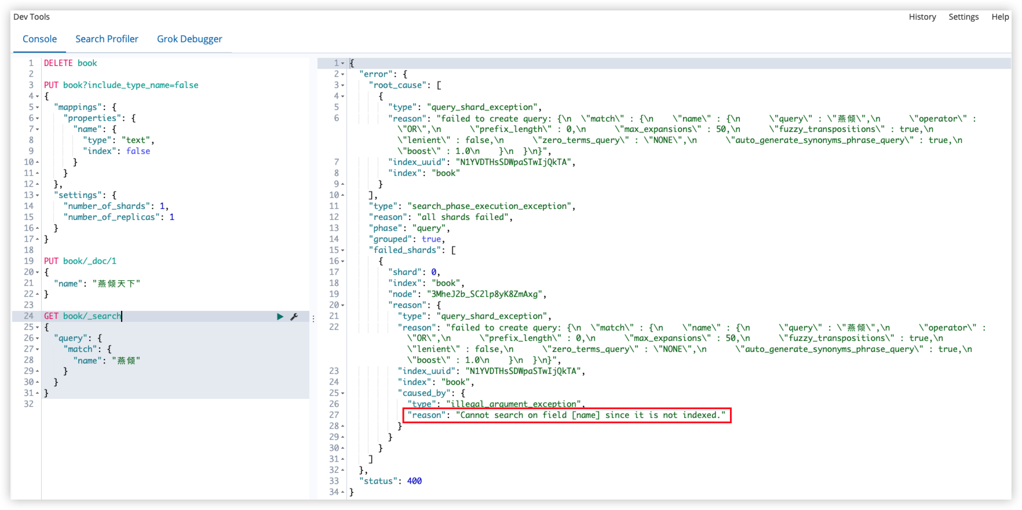Open the History panel
Image resolution: width=1022 pixels, height=510 pixels.
(922, 17)
